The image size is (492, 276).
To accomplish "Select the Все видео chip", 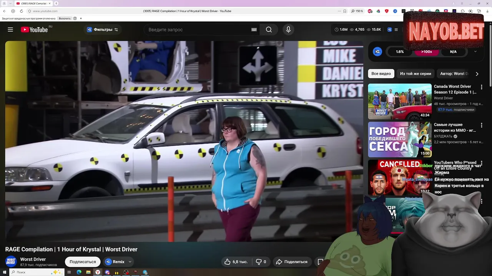I will tap(381, 74).
